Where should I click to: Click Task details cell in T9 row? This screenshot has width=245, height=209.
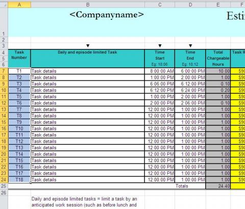click(88, 122)
